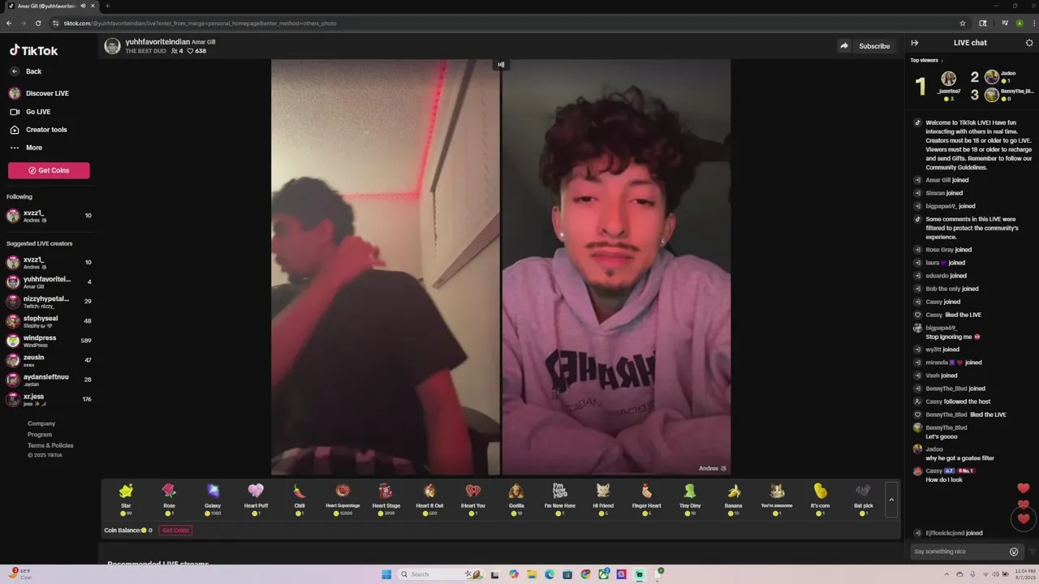Open the Program footer link
This screenshot has width=1039, height=584.
pyautogui.click(x=40, y=435)
